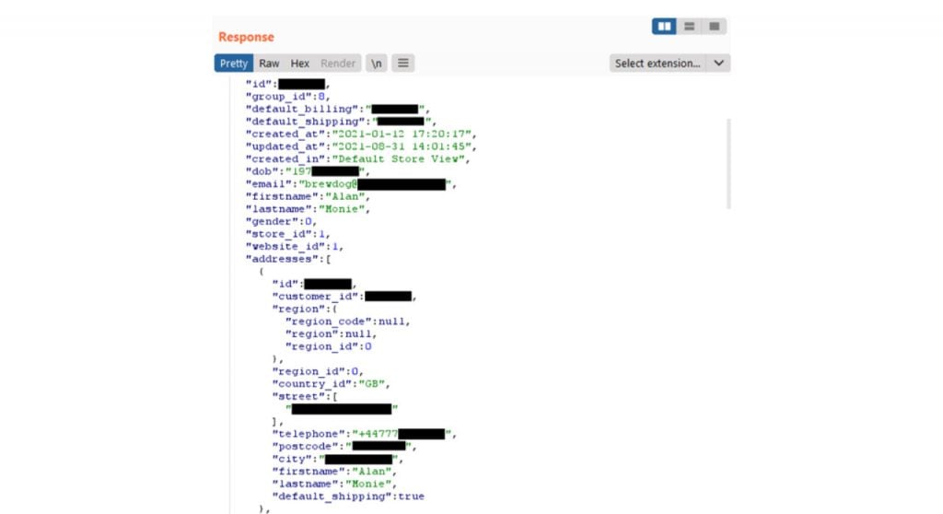Click the top-level "firstname":"Alan" line
943x514 pixels.
[x=308, y=197]
